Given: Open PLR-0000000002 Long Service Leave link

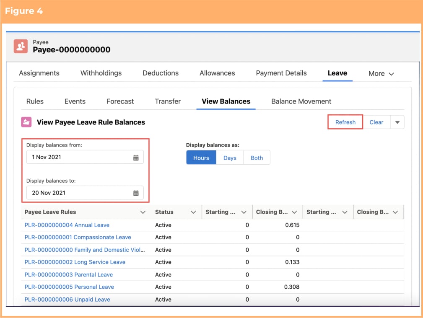Looking at the screenshot, I should [75, 262].
